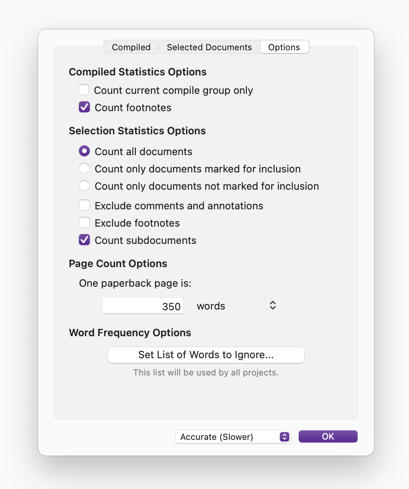Enable Count current compile group only
Viewport: 409px width, 489px height.
tap(84, 90)
